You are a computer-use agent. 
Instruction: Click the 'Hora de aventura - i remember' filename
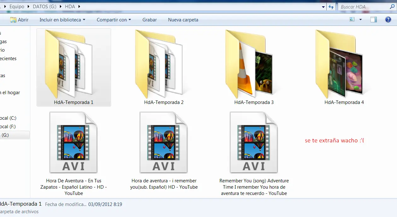pos(164,184)
